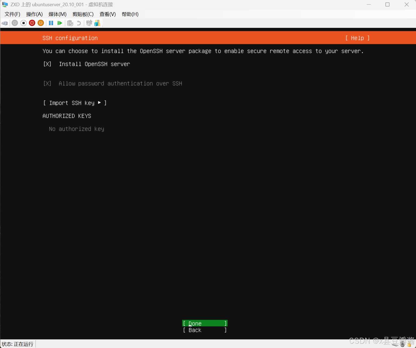The height and width of the screenshot is (348, 416).
Task: Click the green Reset icon
Action: [60, 23]
